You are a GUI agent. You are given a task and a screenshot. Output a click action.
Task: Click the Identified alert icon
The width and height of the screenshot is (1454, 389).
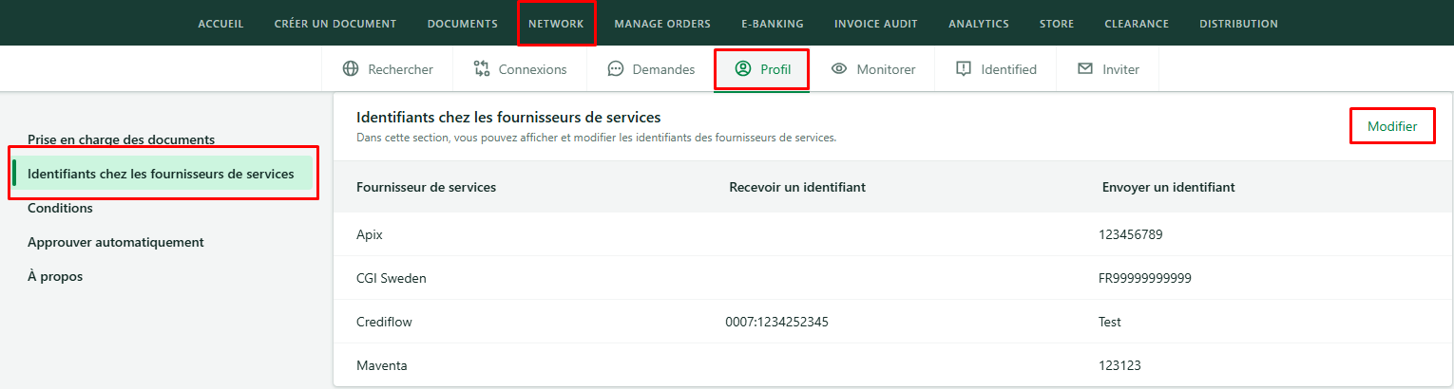coord(964,69)
